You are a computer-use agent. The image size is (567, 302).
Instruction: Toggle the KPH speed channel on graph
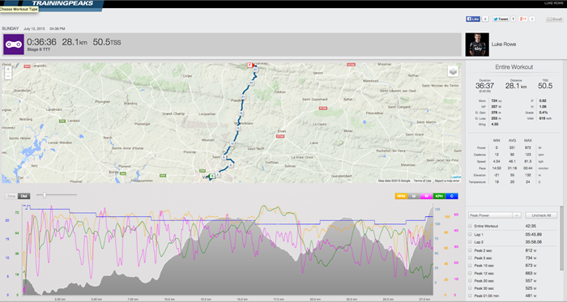coord(439,196)
